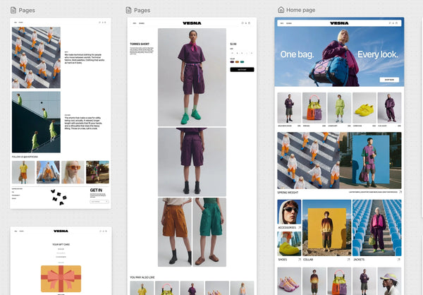Click the VESNA logo on the Home page

339,23
